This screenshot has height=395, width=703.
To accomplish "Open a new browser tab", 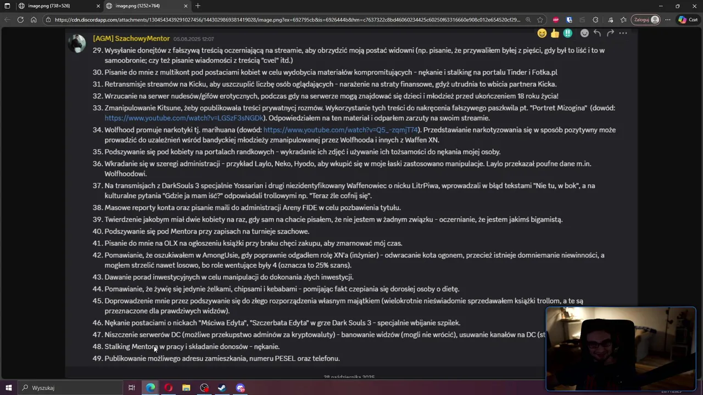I will pyautogui.click(x=198, y=6).
